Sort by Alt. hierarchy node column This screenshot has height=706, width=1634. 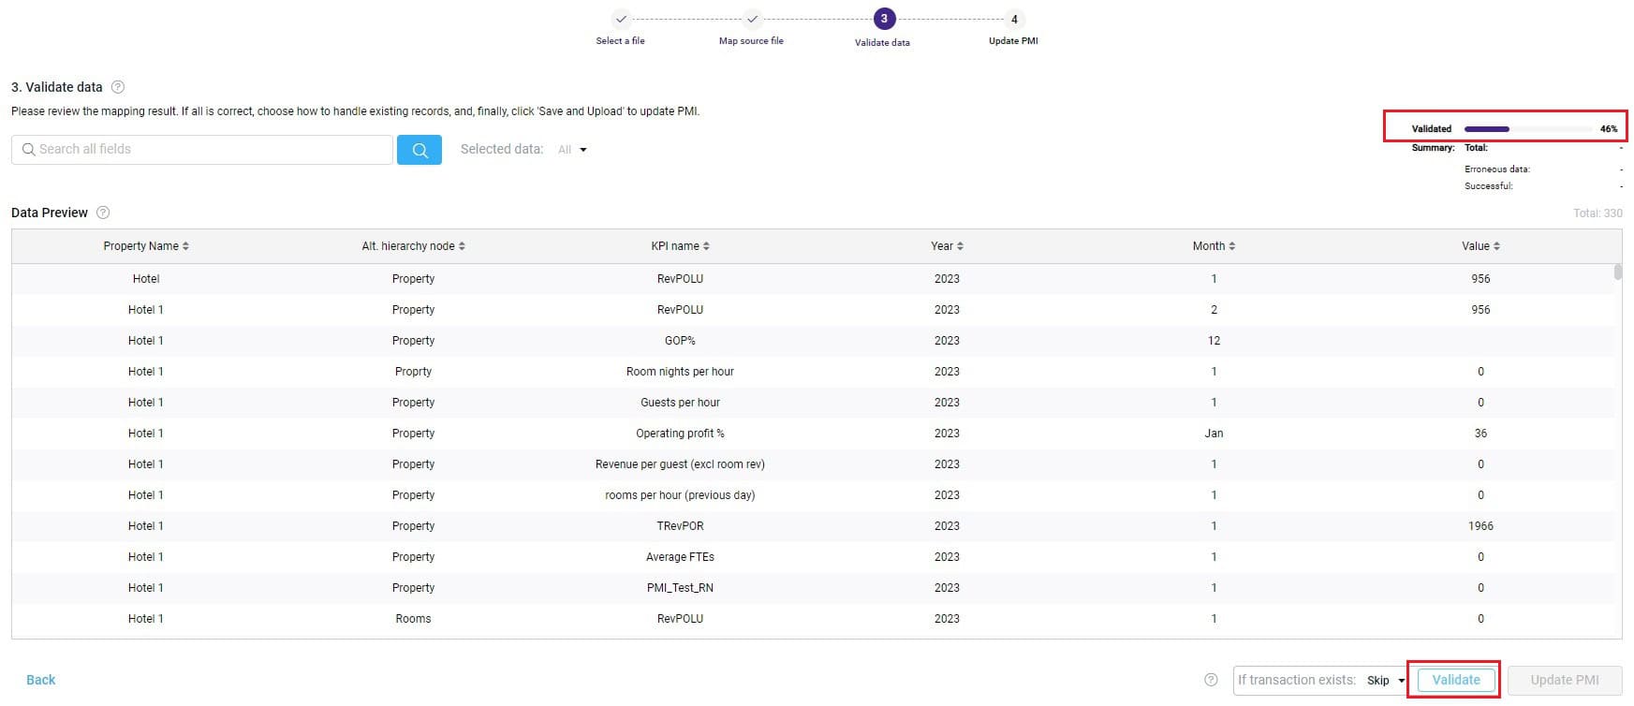413,246
